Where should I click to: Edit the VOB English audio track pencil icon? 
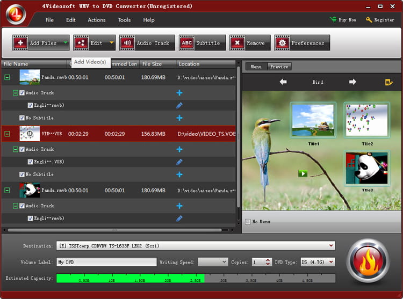pyautogui.click(x=179, y=162)
